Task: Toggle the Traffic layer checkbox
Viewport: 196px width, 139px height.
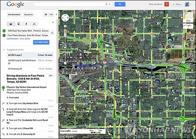Action: tap(188, 26)
